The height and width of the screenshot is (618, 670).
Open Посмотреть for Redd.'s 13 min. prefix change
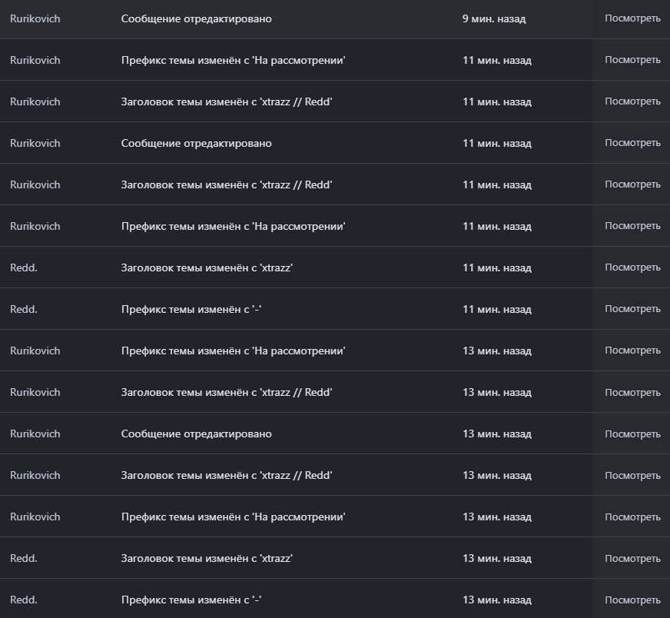tap(632, 600)
